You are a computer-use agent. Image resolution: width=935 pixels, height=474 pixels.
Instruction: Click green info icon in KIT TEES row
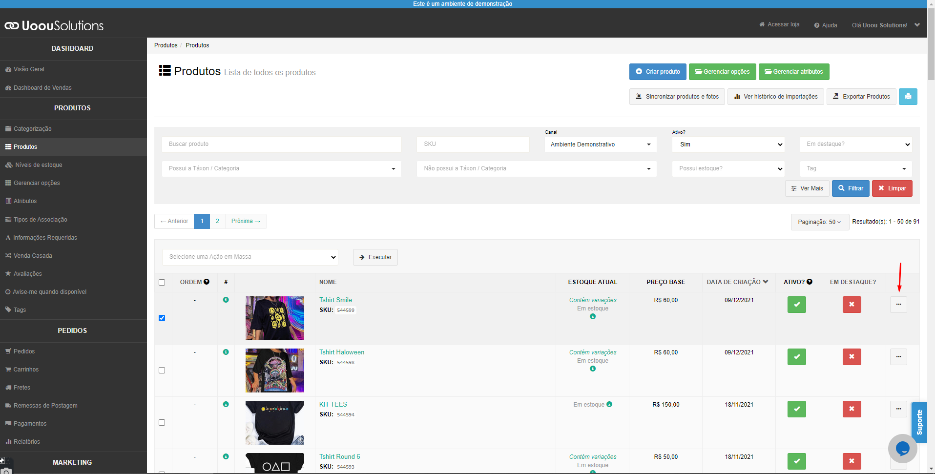[x=226, y=404]
